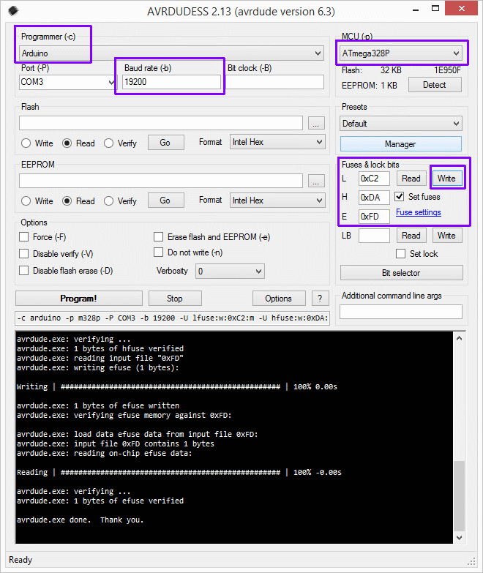Image resolution: width=483 pixels, height=573 pixels.
Task: Enable the Force (-F) checkbox
Action: 23,237
